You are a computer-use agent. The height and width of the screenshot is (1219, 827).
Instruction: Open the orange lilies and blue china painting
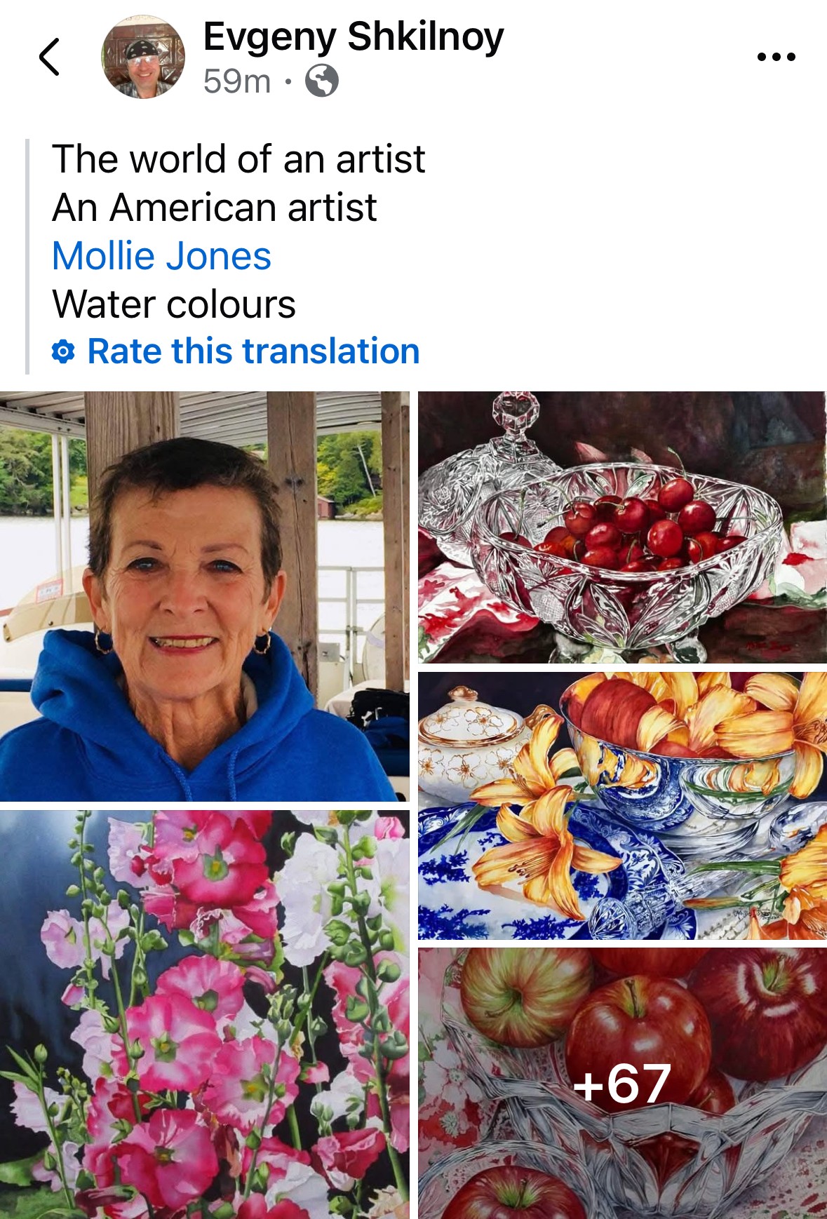[x=621, y=805]
